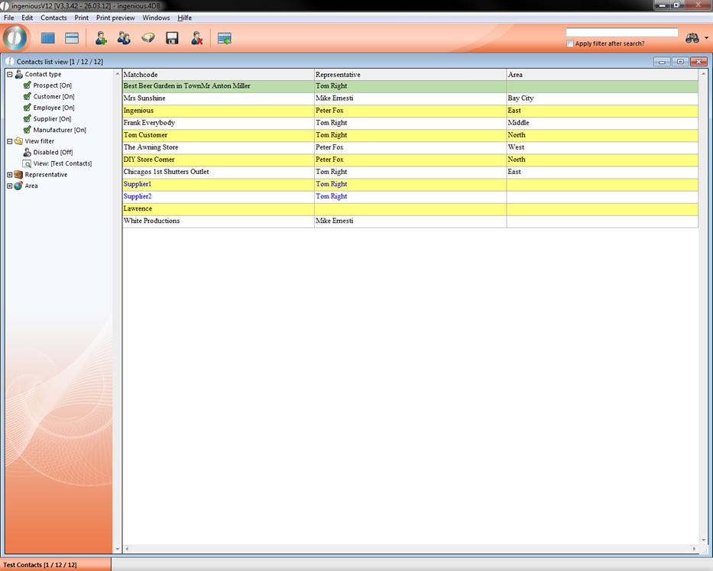The width and height of the screenshot is (713, 571).
Task: Open the Print preview menu
Action: pyautogui.click(x=115, y=18)
